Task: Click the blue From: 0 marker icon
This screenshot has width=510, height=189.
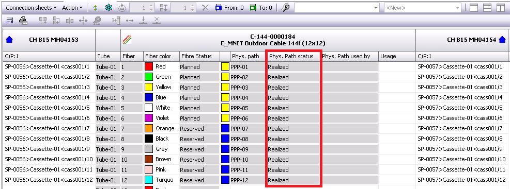Action: (x=219, y=8)
